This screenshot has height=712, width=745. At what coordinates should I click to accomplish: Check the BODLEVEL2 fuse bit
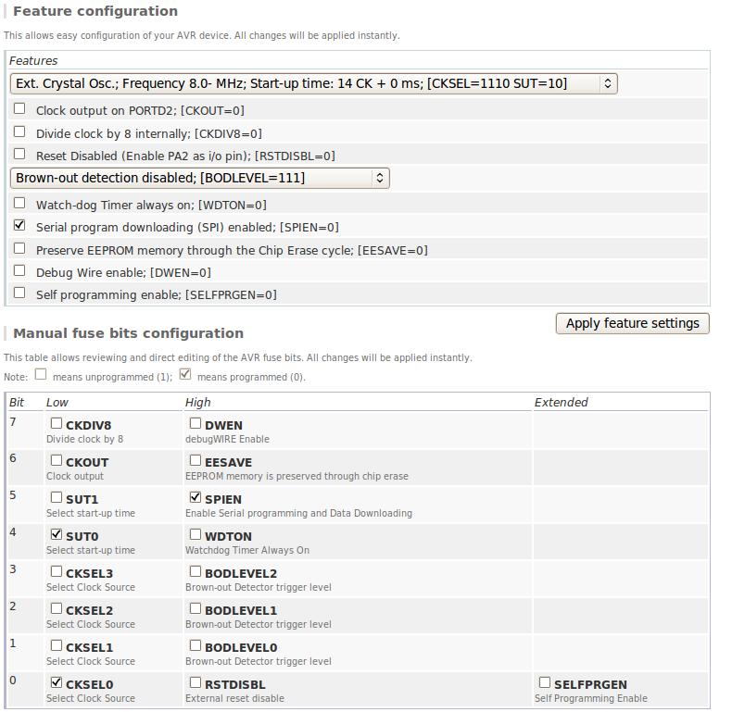(196, 572)
